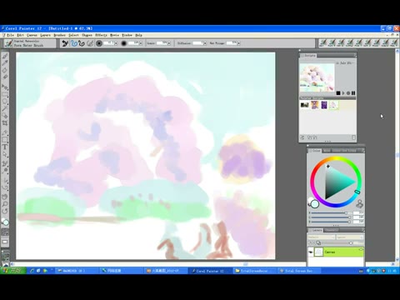Viewport: 400px width, 300px height.
Task: Play the selected script
Action: click(x=343, y=93)
